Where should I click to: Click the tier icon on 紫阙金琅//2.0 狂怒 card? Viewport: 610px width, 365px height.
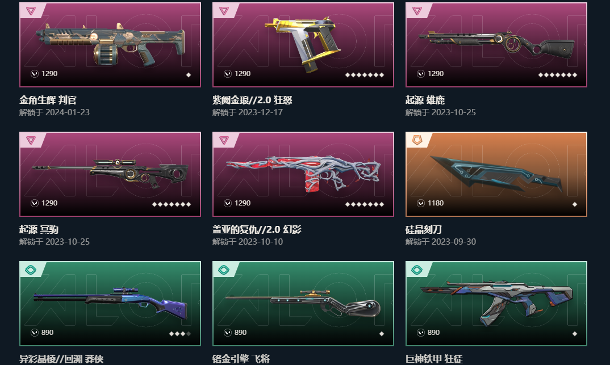tap(224, 11)
